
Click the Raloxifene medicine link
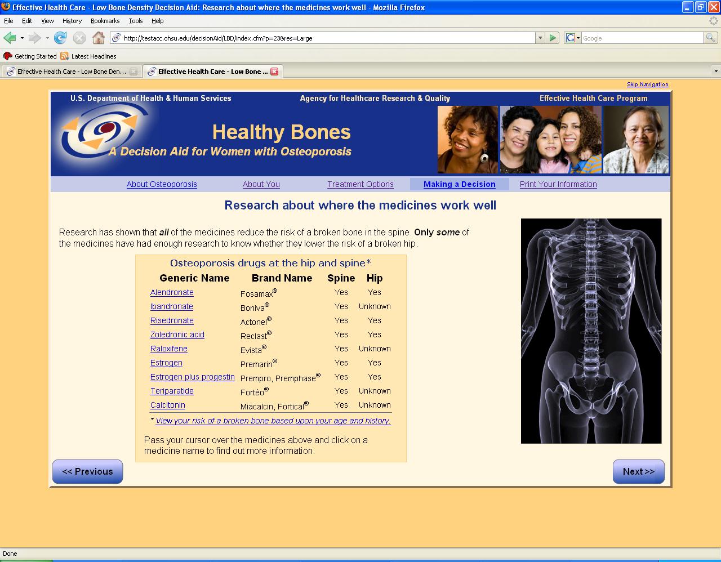click(169, 349)
